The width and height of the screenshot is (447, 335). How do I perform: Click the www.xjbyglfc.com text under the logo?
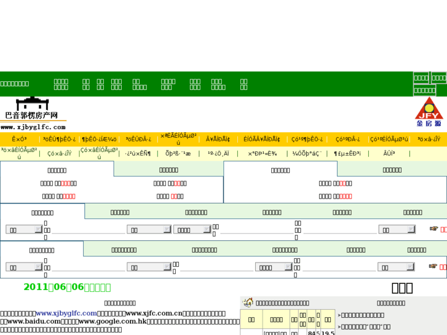tap(33, 127)
